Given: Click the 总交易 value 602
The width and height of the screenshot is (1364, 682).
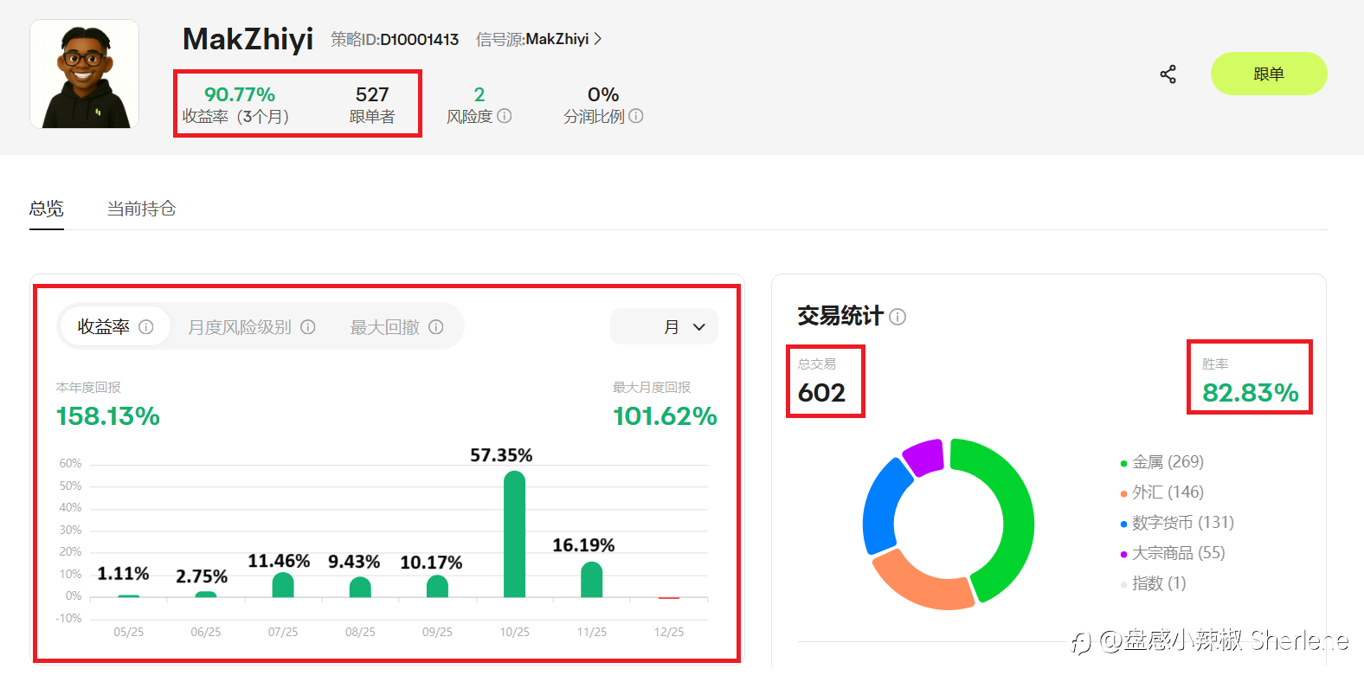Looking at the screenshot, I should 821,393.
